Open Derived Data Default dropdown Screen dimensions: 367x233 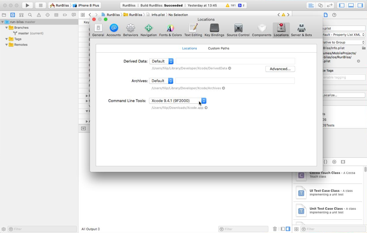pyautogui.click(x=162, y=61)
